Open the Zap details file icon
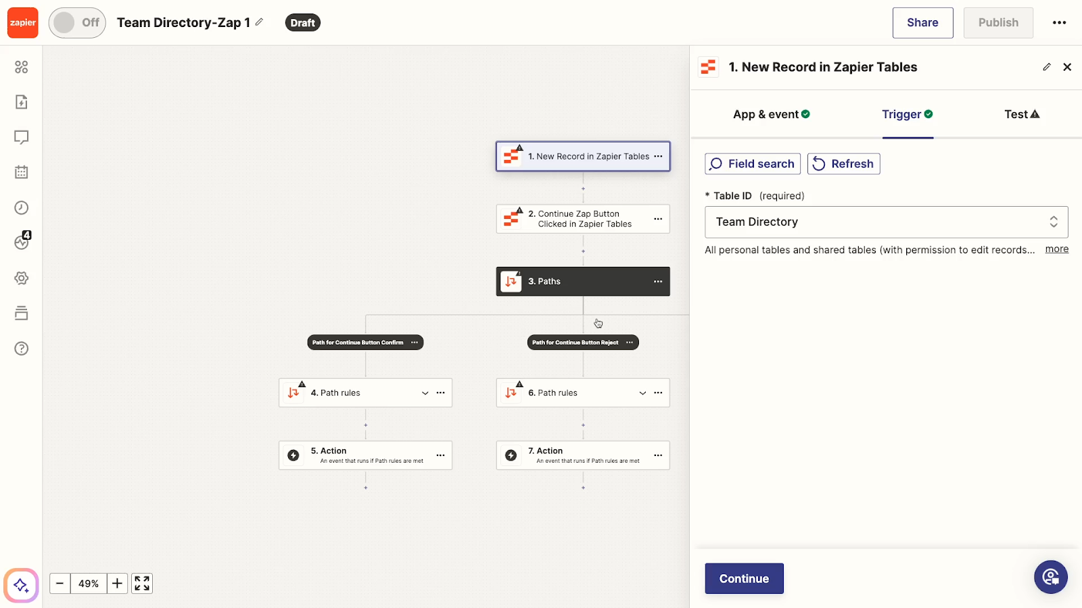Screen dimensions: 1082x608 [22, 102]
